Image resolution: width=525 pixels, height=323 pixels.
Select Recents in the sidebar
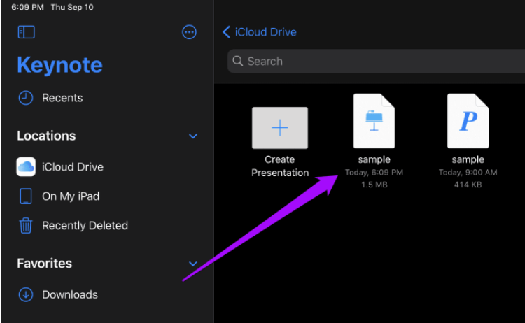click(62, 98)
